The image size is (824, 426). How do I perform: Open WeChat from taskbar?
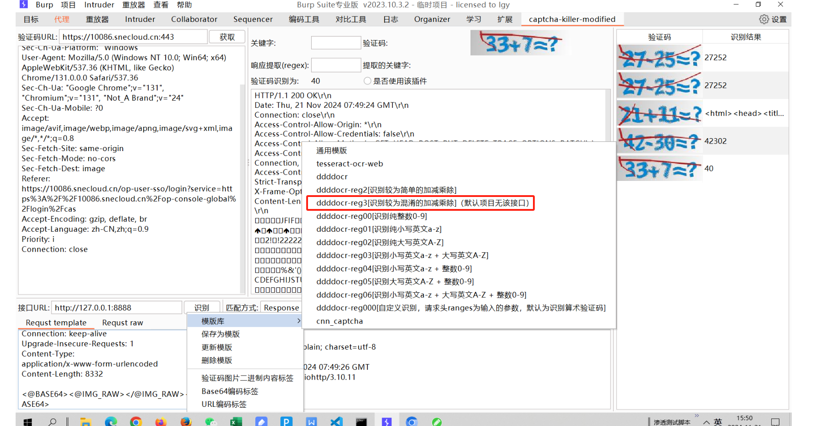pos(211,422)
